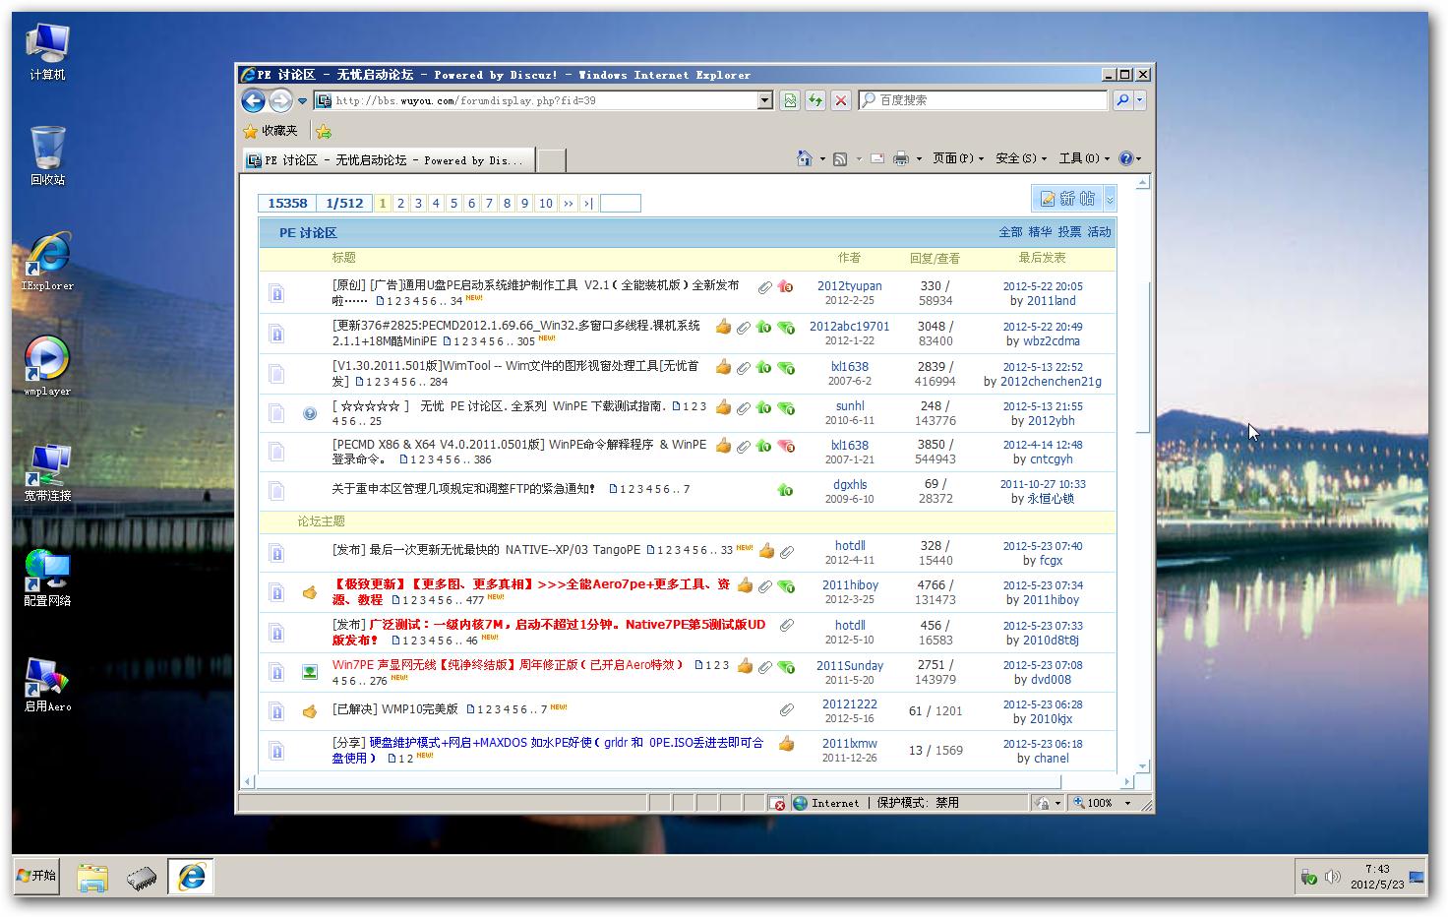
Task: Open search provider dropdown arrow
Action: (1140, 100)
